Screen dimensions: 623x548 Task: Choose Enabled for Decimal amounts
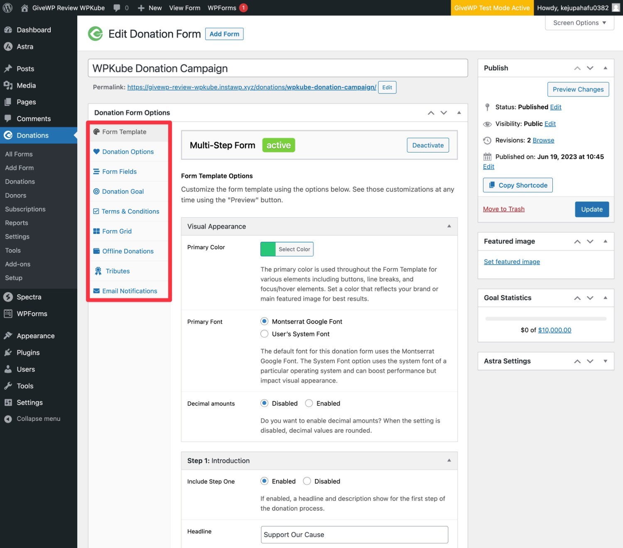pos(309,403)
